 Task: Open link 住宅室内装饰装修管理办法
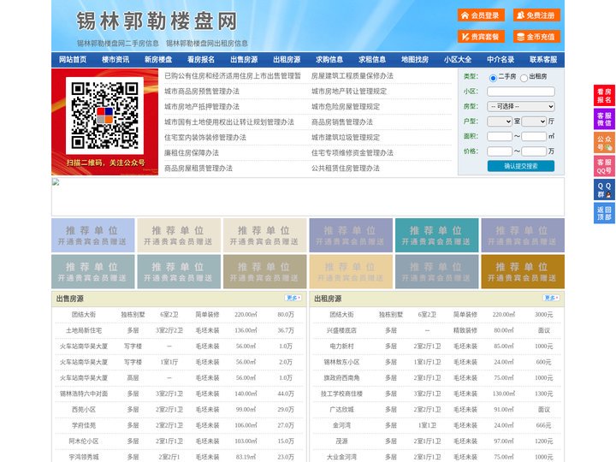205,138
